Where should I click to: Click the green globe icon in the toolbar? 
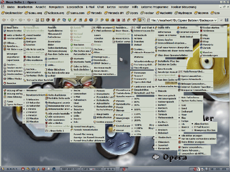tap(70, 20)
